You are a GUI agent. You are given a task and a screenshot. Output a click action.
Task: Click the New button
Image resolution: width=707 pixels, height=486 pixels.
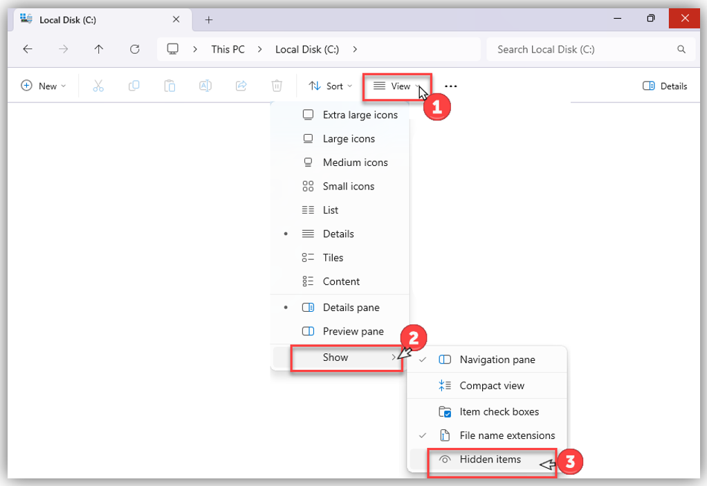pos(44,86)
